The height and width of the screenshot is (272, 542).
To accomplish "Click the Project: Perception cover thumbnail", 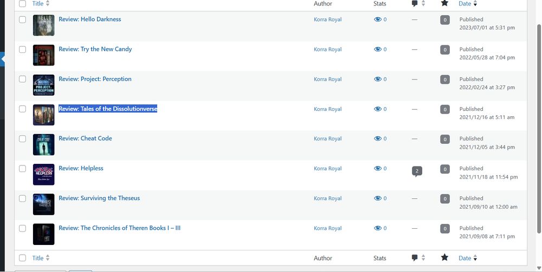I will click(x=43, y=85).
